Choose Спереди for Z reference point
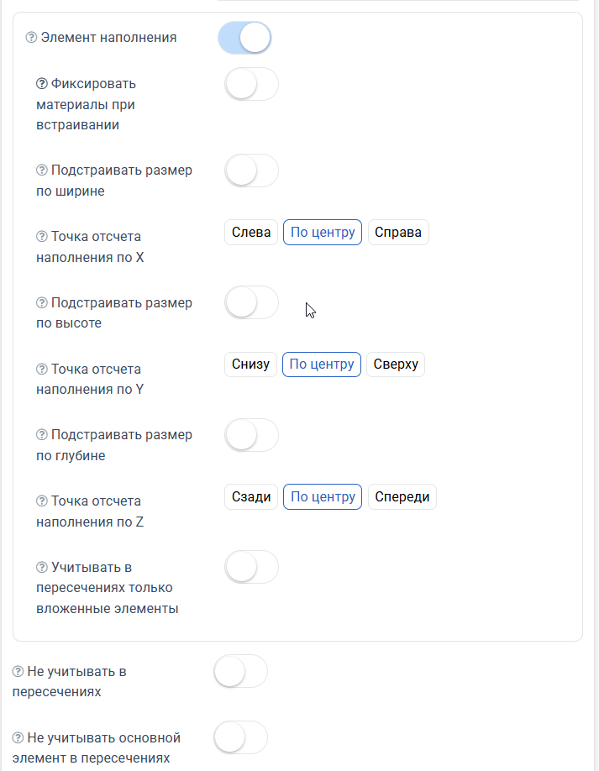 point(402,496)
